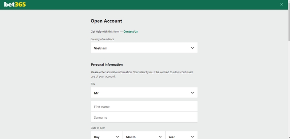Click the Month dropdown chevron arrow
Viewport: 290px width, 139px height.
pyautogui.click(x=160, y=137)
